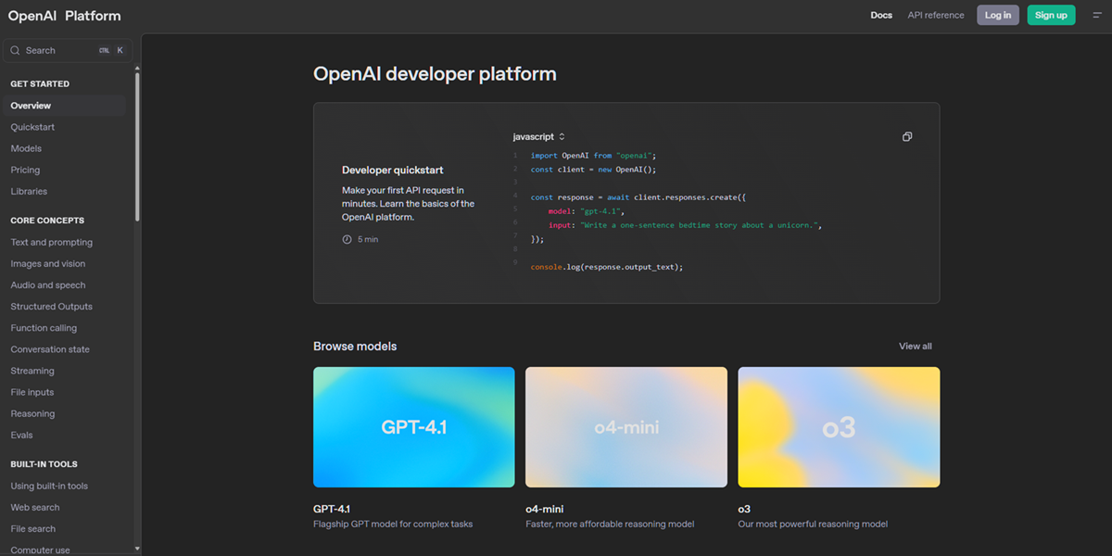Open the API reference tab

936,15
